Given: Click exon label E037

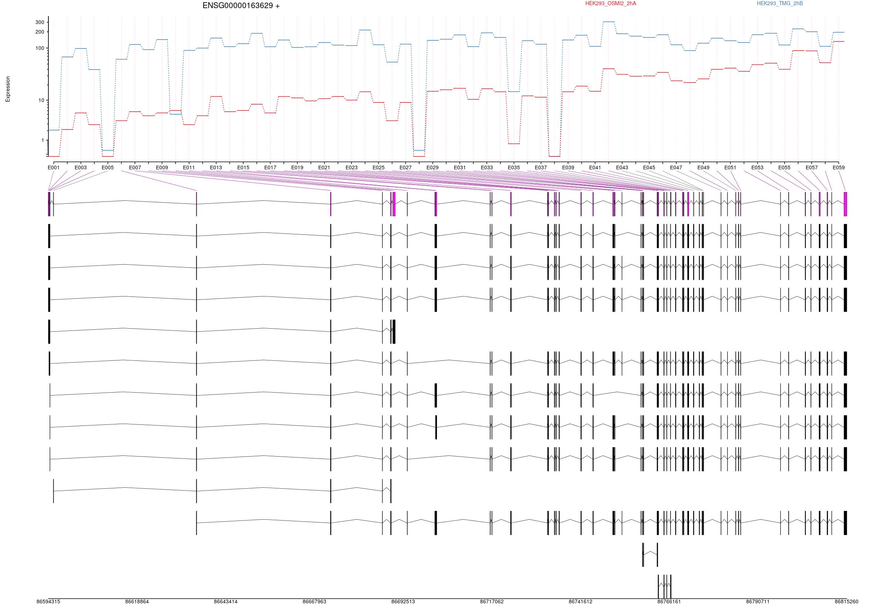Looking at the screenshot, I should pos(541,167).
